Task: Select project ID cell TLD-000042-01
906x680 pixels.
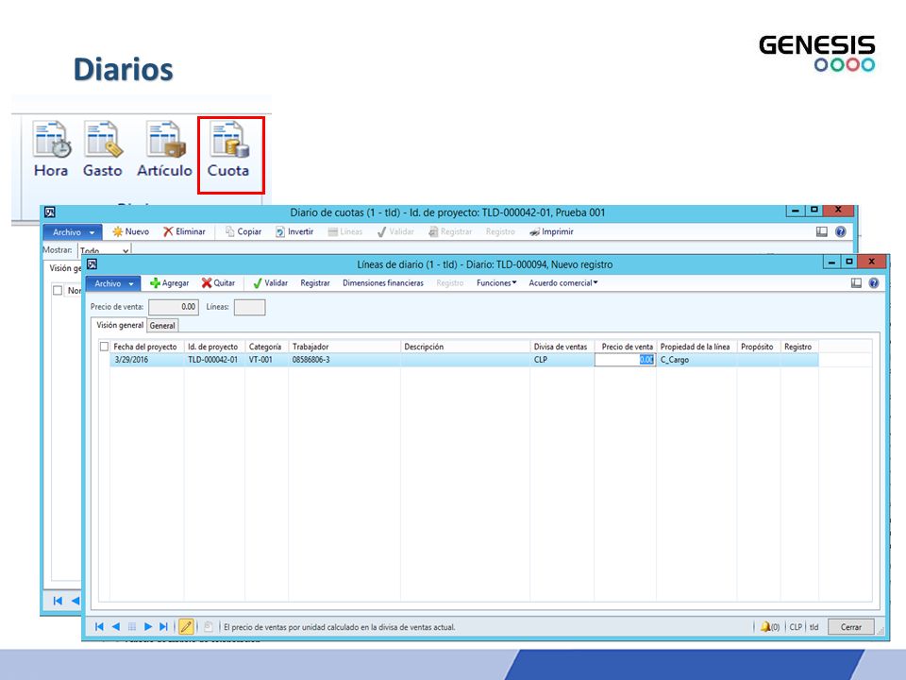Action: pos(214,360)
